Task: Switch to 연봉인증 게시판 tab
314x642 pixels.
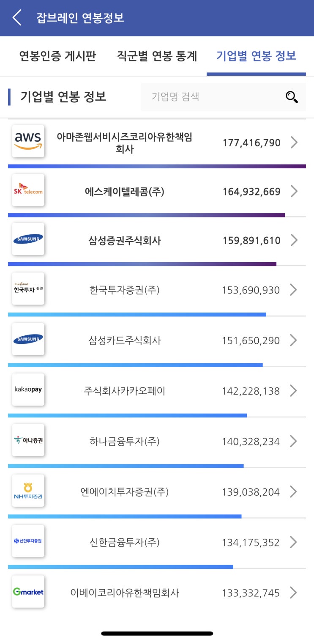Action: pos(57,56)
